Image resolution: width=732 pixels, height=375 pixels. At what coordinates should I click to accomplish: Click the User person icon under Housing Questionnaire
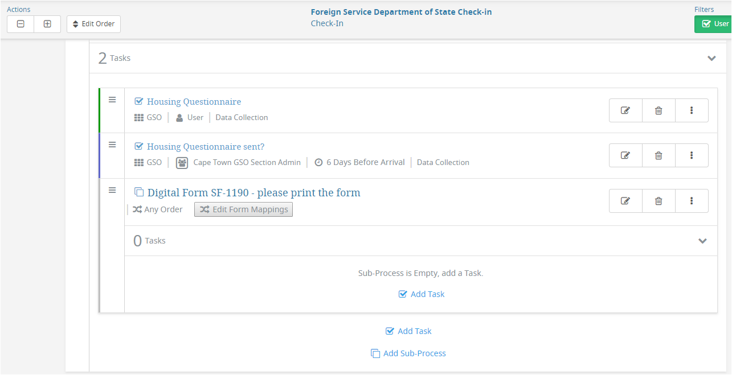coord(179,118)
